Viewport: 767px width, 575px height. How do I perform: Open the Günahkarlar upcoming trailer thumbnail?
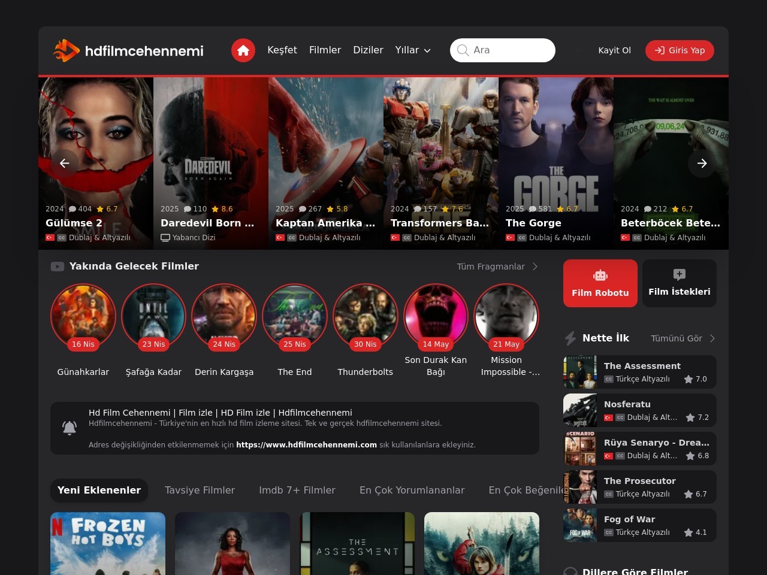pyautogui.click(x=83, y=316)
